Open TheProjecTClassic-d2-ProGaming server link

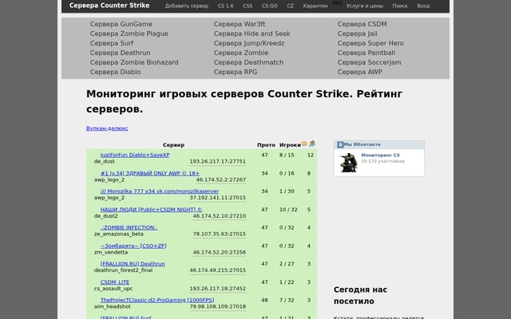157,300
